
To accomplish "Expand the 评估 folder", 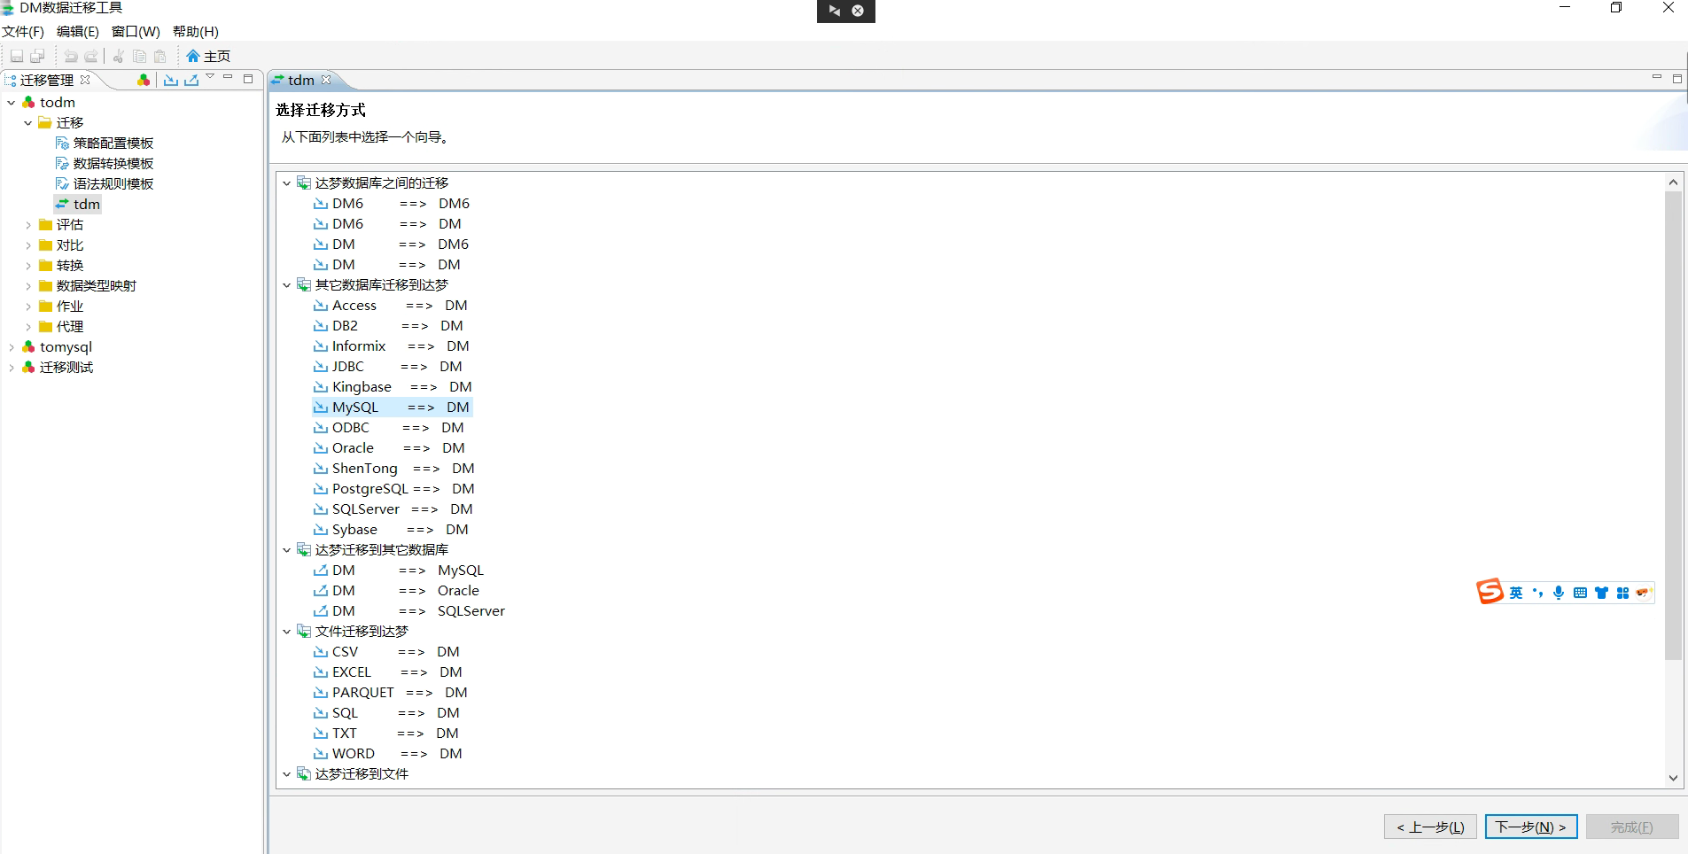I will point(27,225).
